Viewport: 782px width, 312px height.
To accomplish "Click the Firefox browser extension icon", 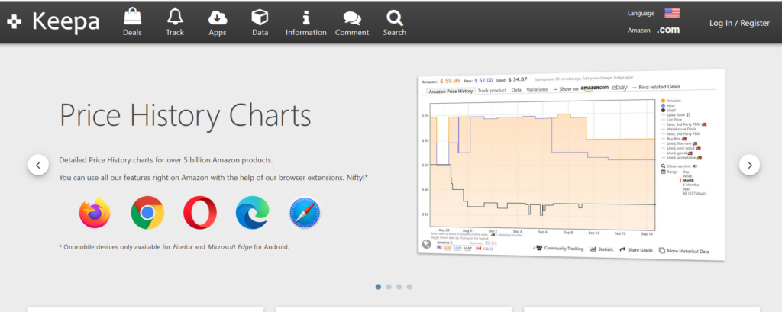I will tap(95, 212).
